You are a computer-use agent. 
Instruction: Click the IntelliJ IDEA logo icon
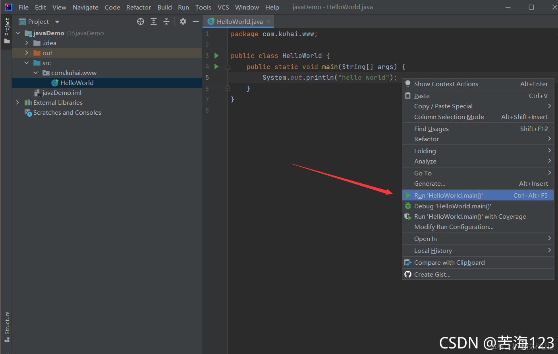tap(8, 7)
